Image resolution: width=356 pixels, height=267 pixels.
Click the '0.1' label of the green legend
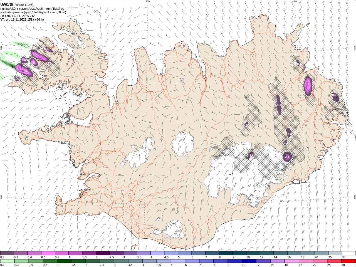point(2,265)
